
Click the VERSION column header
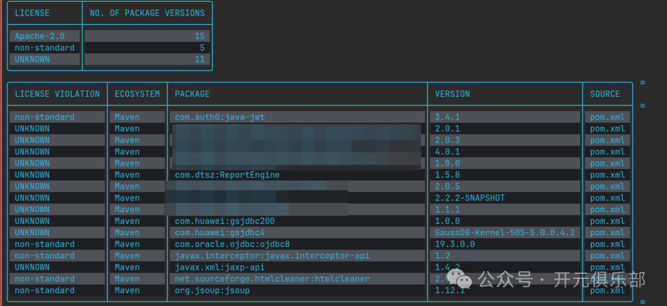click(x=453, y=94)
